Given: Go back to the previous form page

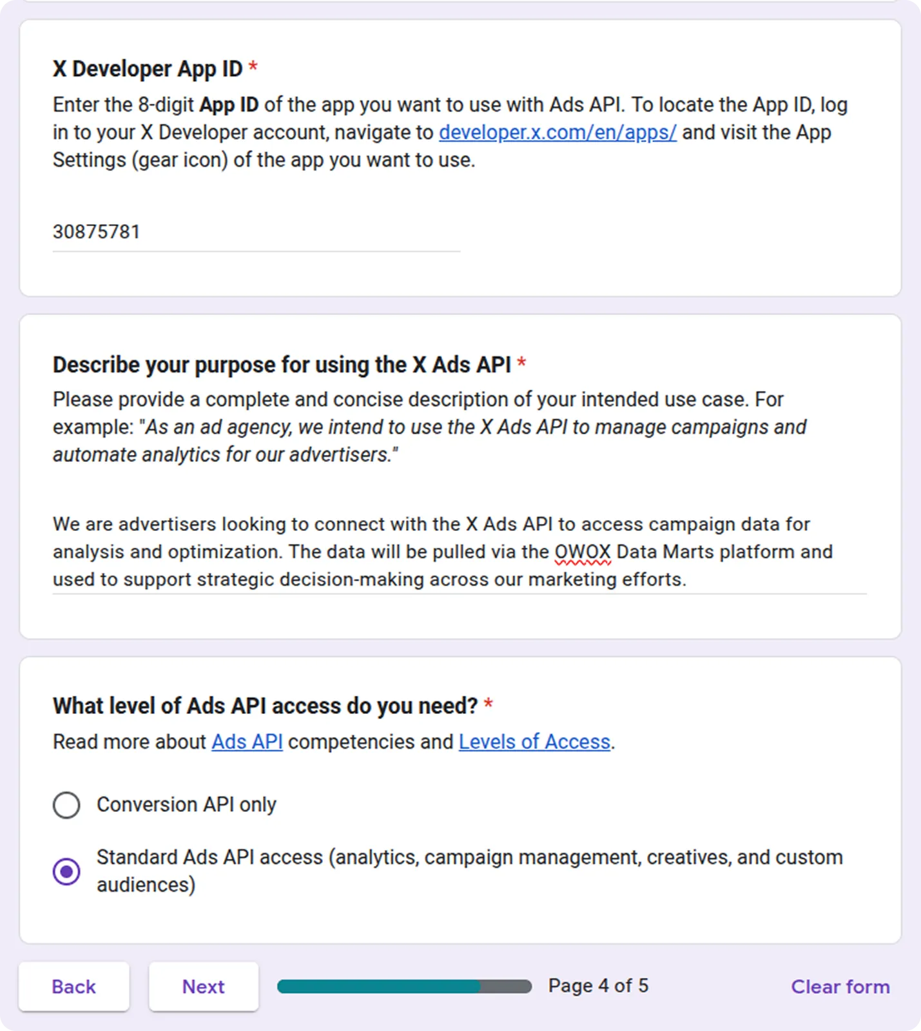Looking at the screenshot, I should 73,987.
